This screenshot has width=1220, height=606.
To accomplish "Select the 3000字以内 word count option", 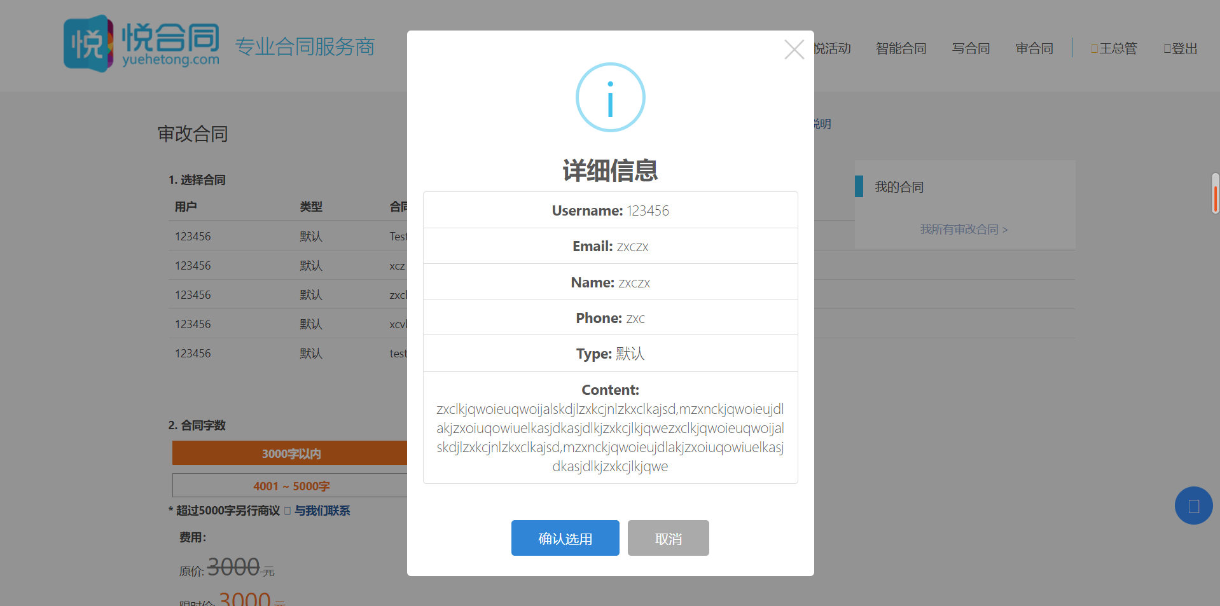I will tap(290, 453).
